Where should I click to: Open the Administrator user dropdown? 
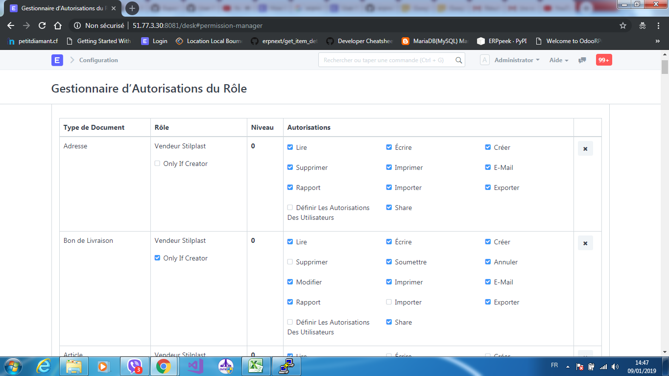(517, 60)
